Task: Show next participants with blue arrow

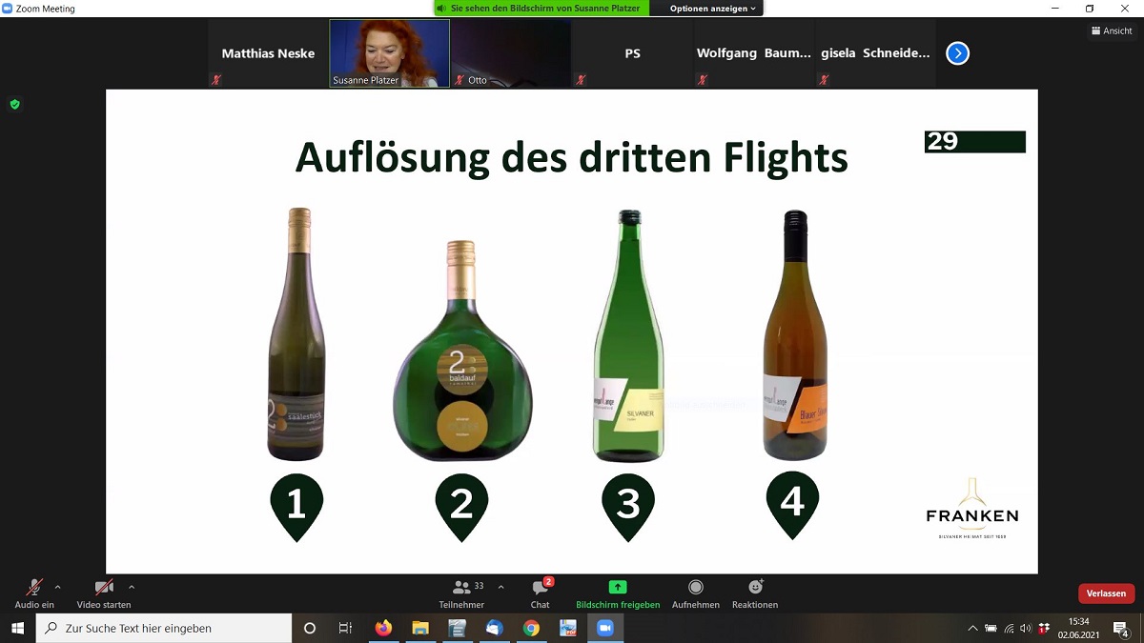Action: 957,53
